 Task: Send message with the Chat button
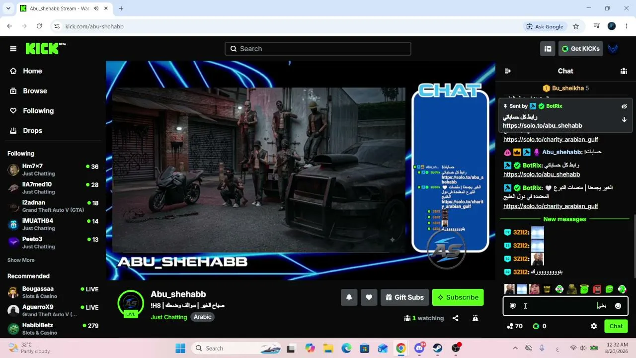click(616, 326)
